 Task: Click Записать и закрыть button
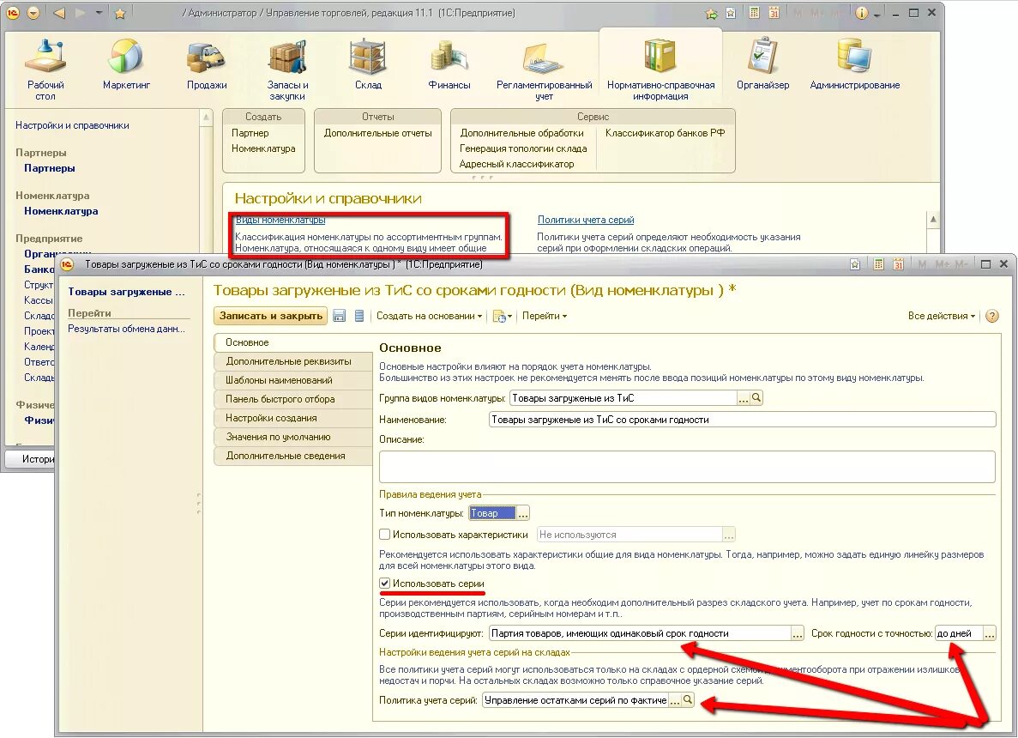point(271,316)
